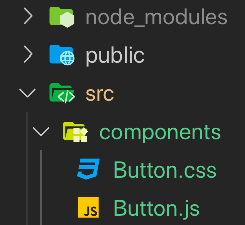Screen dimensions: 245x225
Task: Click the blue public folder globe icon
Action: click(x=62, y=55)
